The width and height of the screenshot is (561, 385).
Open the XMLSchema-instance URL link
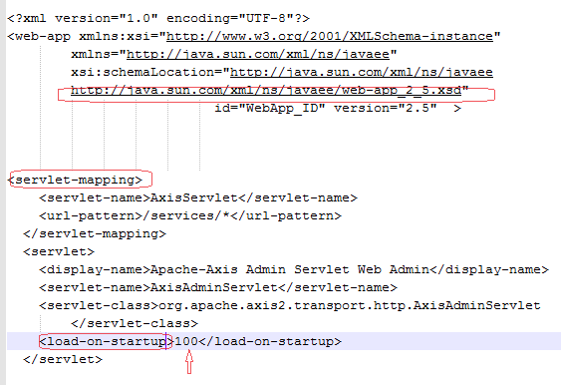(x=330, y=36)
